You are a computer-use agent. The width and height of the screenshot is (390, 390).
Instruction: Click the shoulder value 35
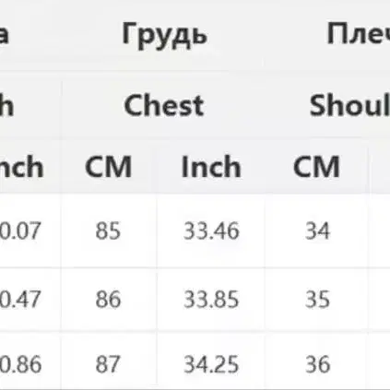click(x=317, y=300)
